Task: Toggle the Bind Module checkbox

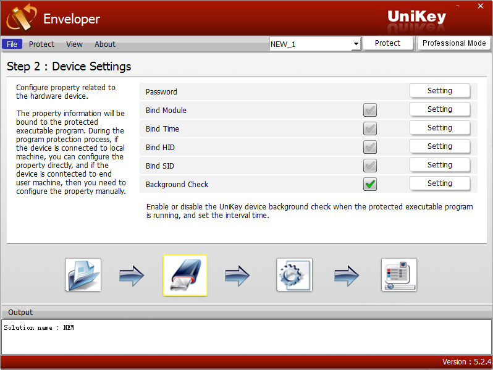Action: point(369,110)
